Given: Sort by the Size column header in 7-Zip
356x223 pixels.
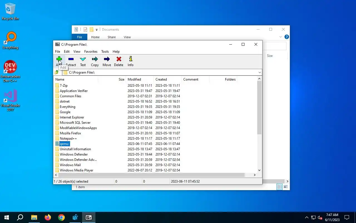Looking at the screenshot, I should pyautogui.click(x=112, y=79).
